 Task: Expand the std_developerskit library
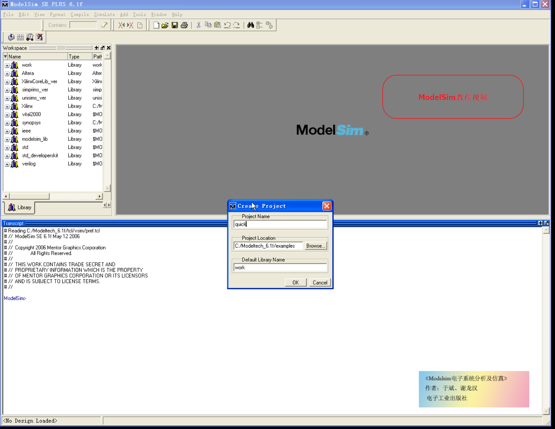tap(7, 156)
